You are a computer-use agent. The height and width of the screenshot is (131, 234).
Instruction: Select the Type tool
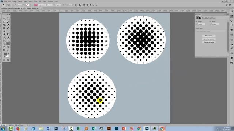(x=8, y=41)
